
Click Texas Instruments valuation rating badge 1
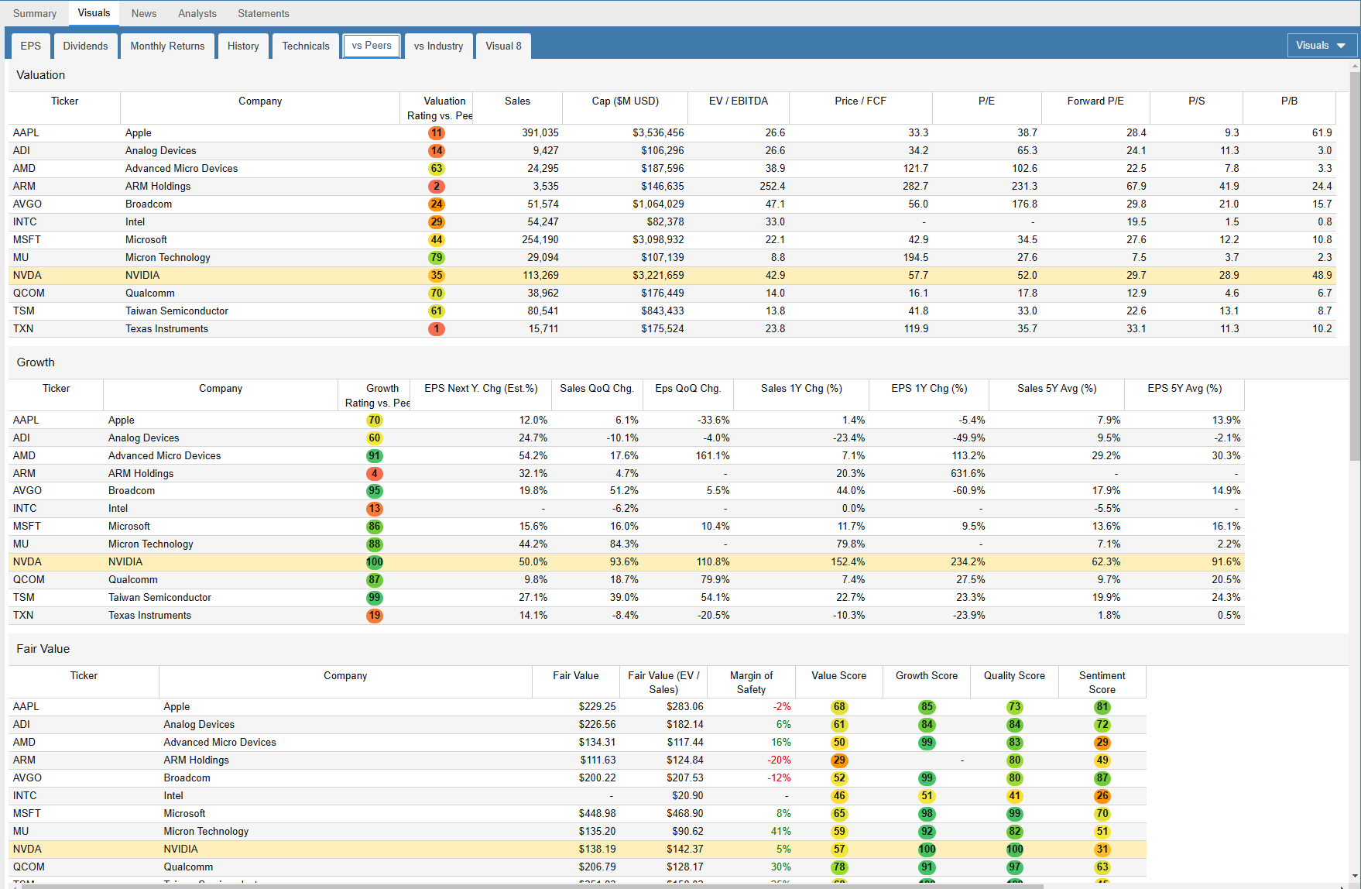coord(437,329)
